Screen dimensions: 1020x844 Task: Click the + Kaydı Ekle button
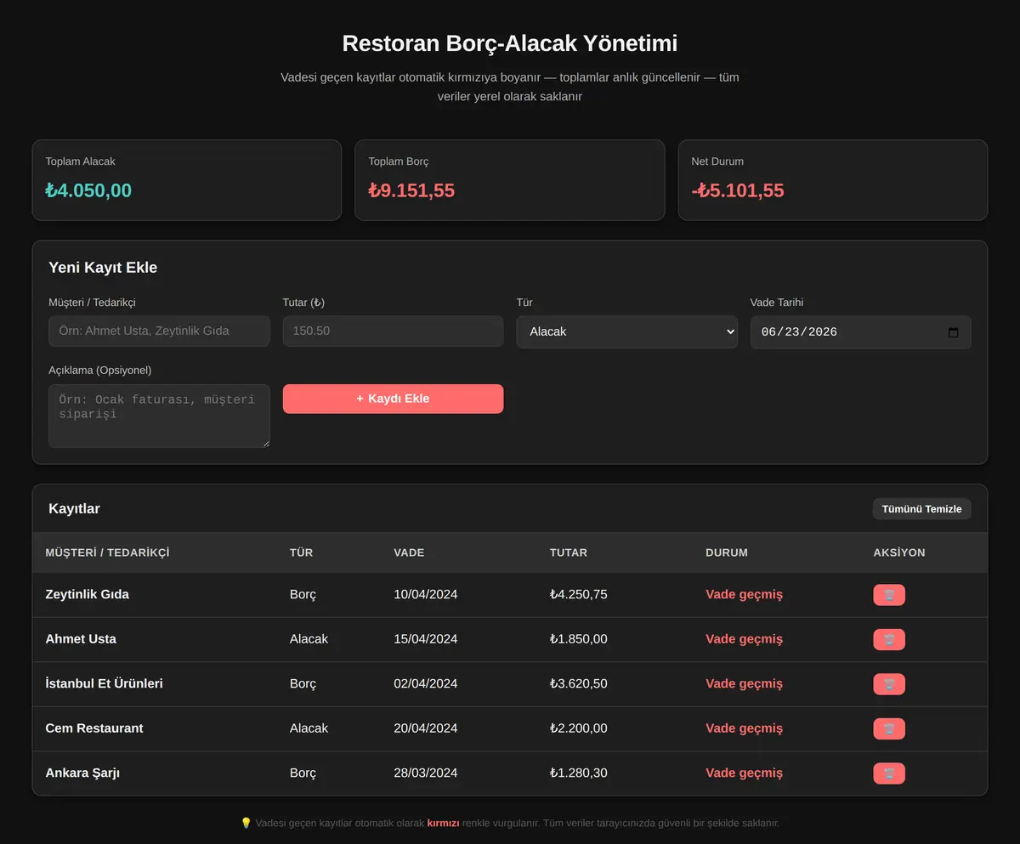tap(393, 399)
